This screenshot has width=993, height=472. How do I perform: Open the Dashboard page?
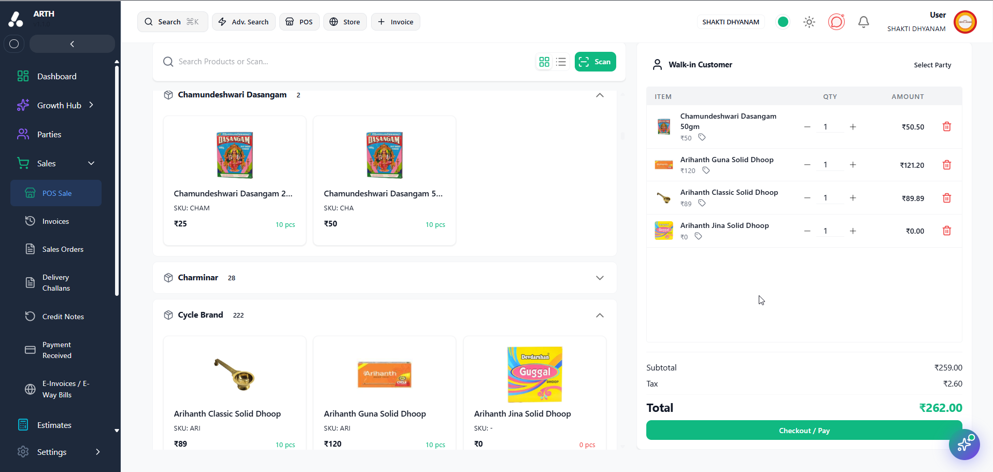pos(57,77)
